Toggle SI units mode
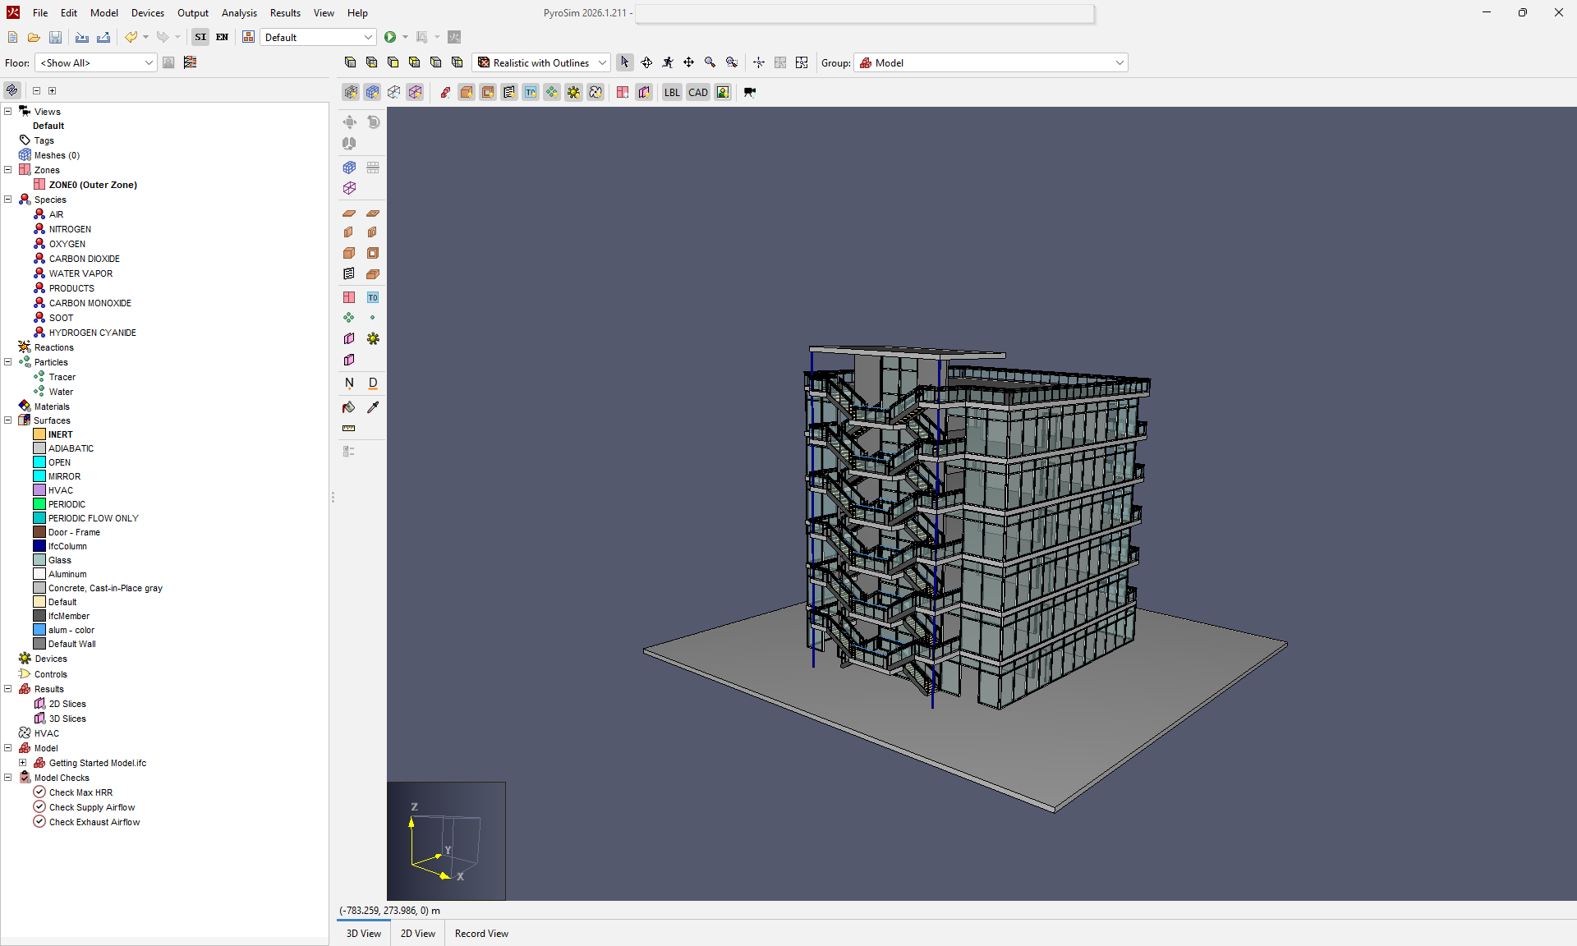The width and height of the screenshot is (1577, 946). pos(200,37)
